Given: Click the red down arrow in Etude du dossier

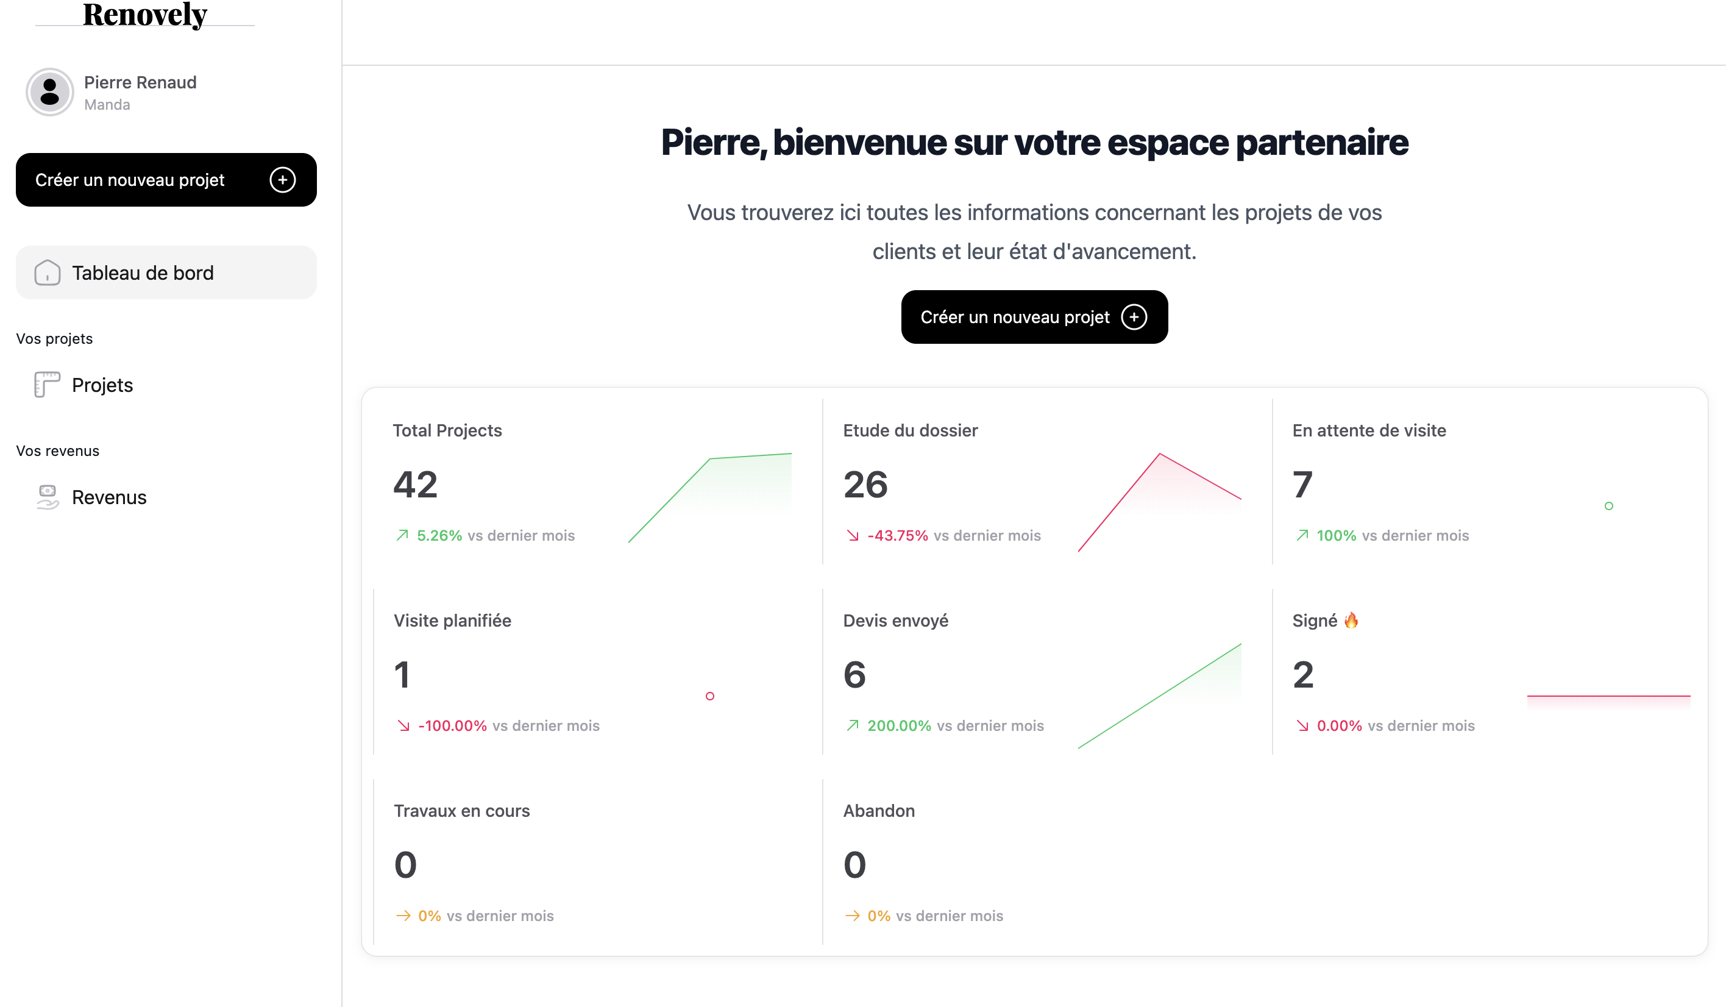Looking at the screenshot, I should click(853, 535).
